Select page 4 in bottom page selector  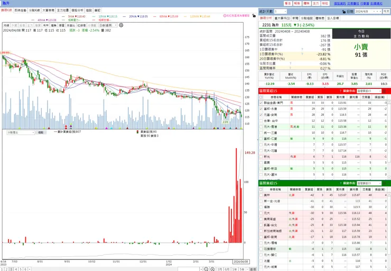16,269
